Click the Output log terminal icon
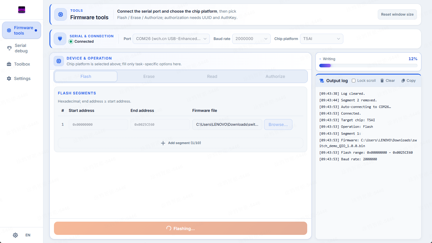Viewport: 432px width, 243px height. click(x=322, y=81)
